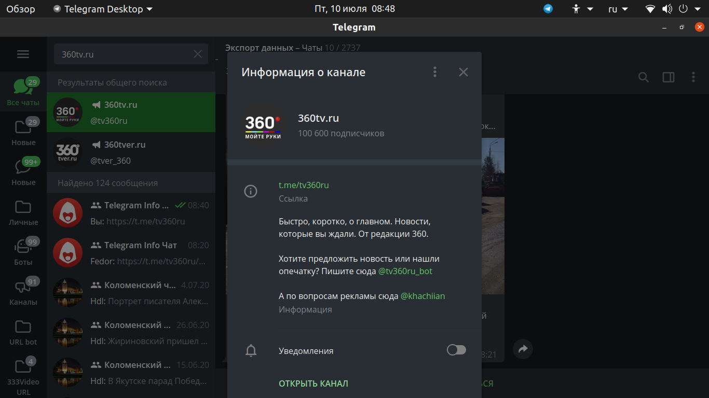Image resolution: width=709 pixels, height=398 pixels.
Task: Select 360tv.ru channel search result
Action: pos(131,112)
